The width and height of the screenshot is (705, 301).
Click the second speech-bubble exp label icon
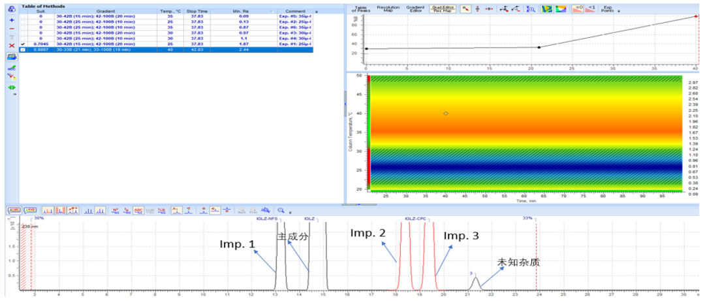[31, 210]
